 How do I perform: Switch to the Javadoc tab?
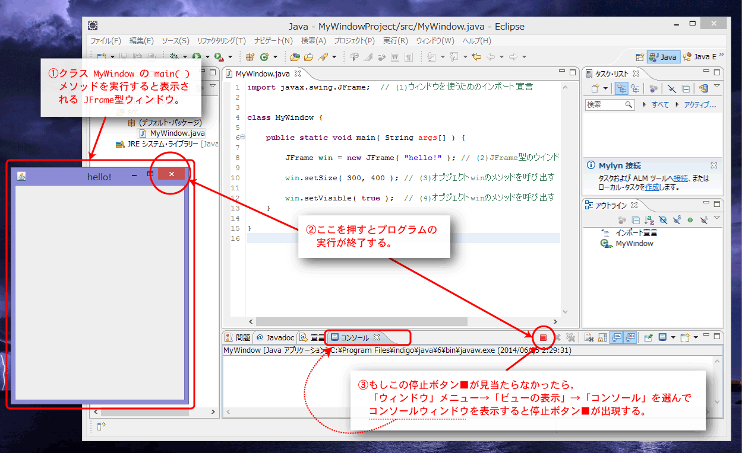click(x=275, y=337)
